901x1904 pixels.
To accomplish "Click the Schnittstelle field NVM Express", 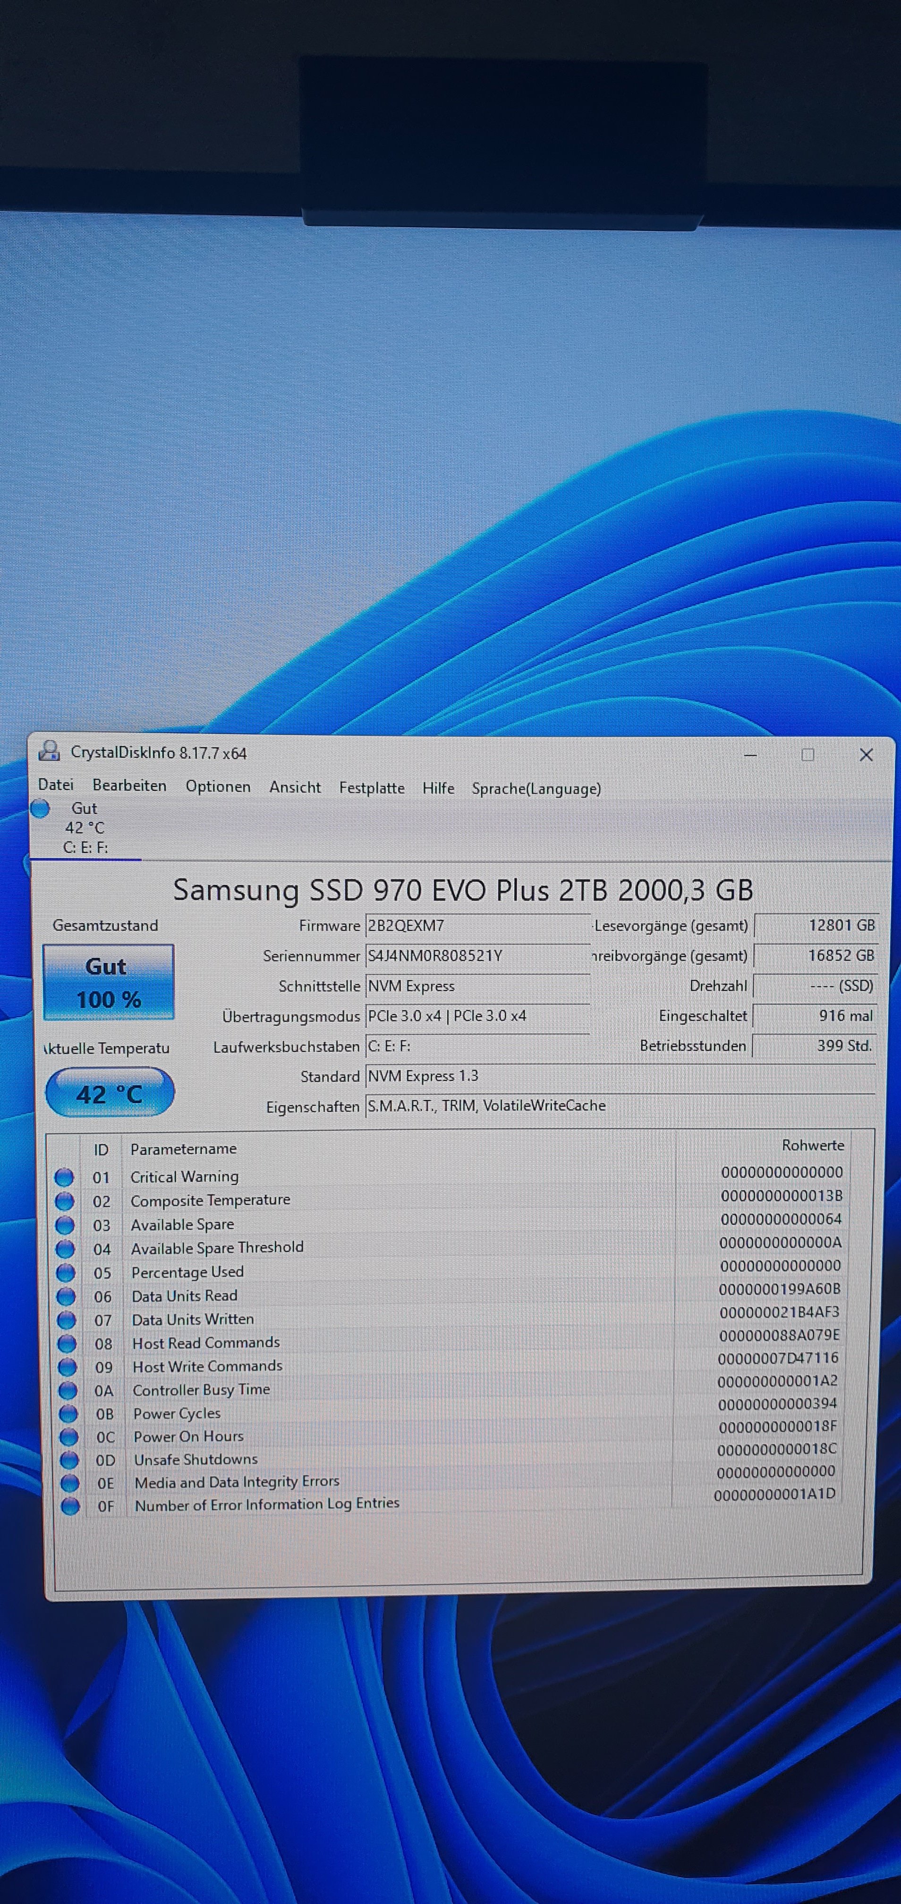I will (477, 986).
